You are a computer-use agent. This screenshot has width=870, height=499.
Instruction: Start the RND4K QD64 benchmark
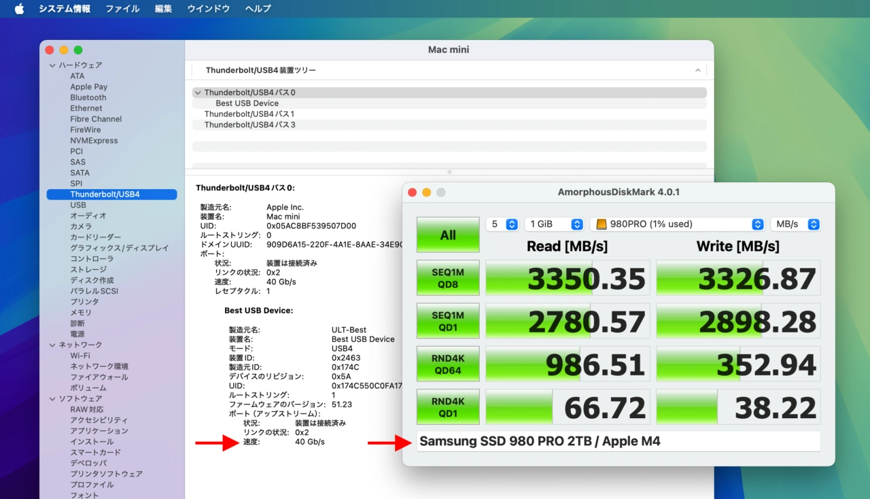(x=448, y=363)
